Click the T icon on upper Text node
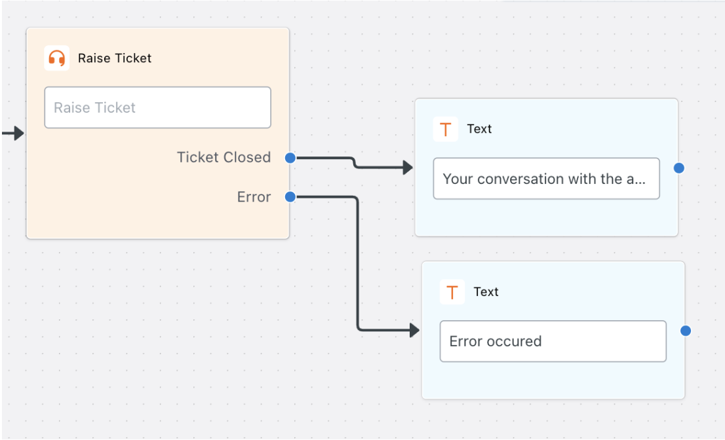Viewport: 725px width, 440px height. coord(445,129)
